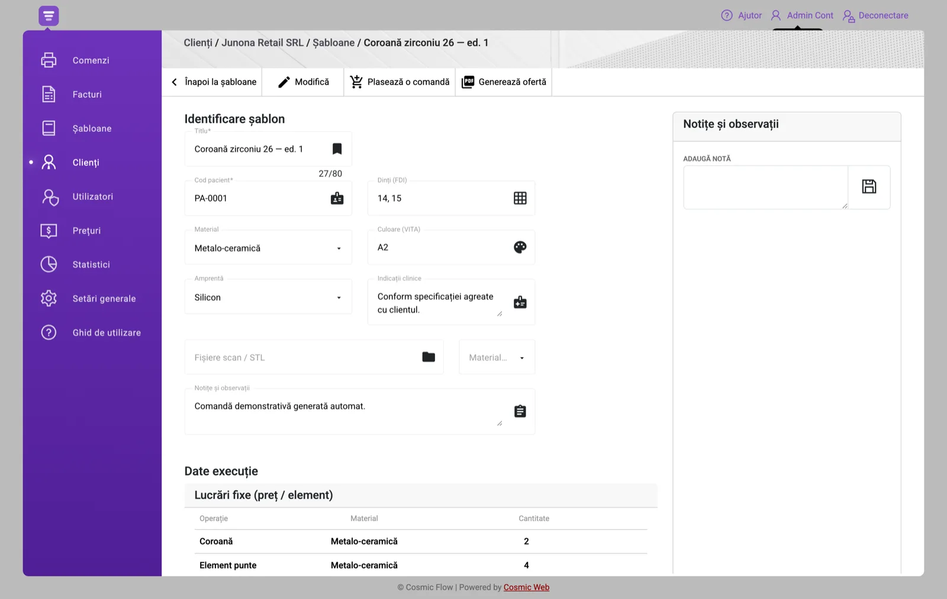Save the note with floppy disk icon
Viewport: 947px width, 599px height.
pyautogui.click(x=869, y=187)
